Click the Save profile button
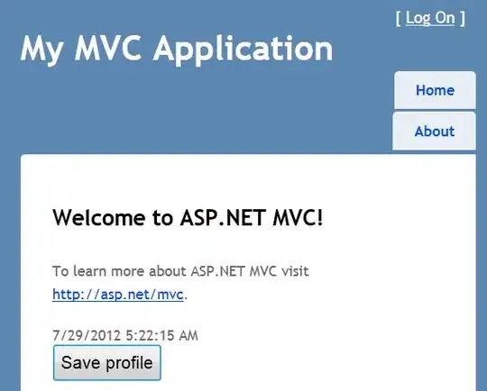 click(107, 362)
